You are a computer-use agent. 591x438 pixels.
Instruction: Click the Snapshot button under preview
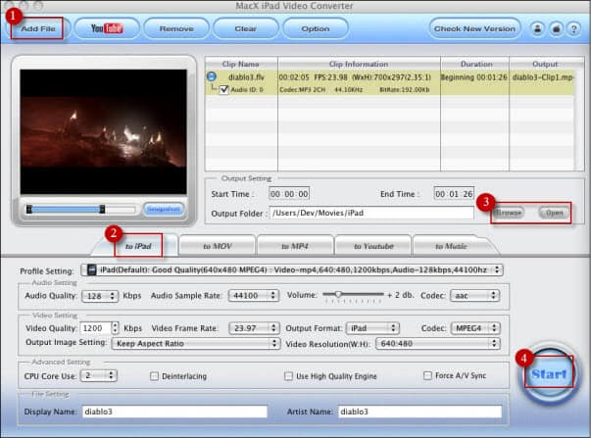(x=164, y=209)
